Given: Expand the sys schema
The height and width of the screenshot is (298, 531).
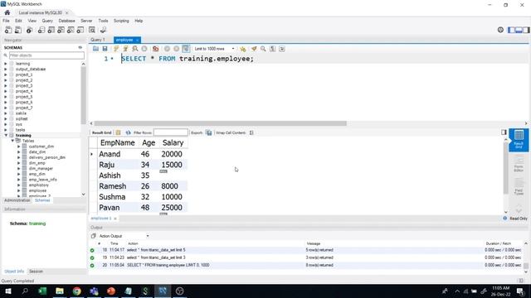Looking at the screenshot, I should [x=6, y=124].
